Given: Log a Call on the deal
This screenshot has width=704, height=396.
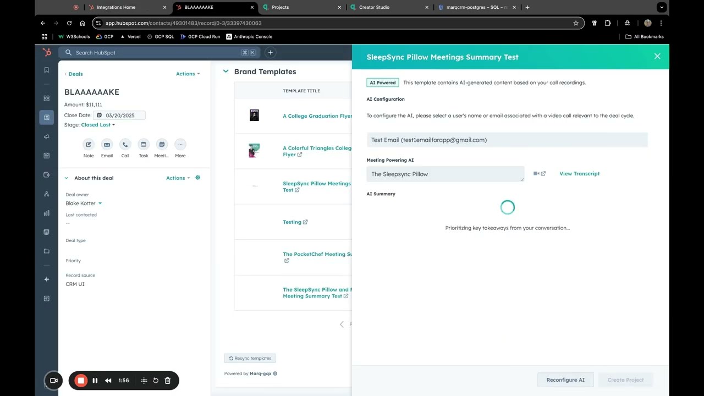Looking at the screenshot, I should coord(125,145).
